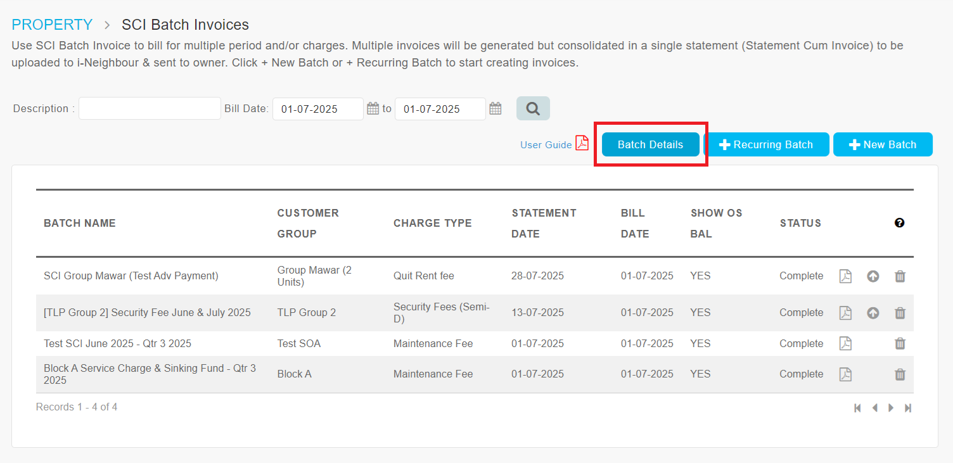Screen dimensions: 953x463
Task: Focus the Description input field
Action: tap(150, 108)
